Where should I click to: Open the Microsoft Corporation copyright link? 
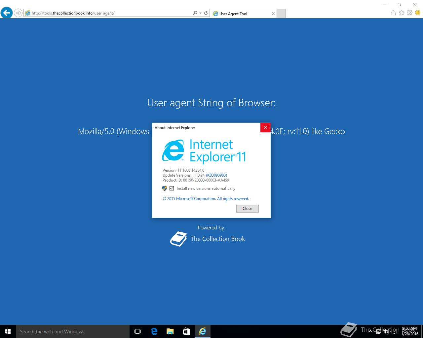[x=206, y=199]
